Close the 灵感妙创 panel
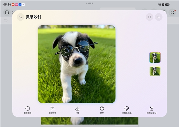 coord(159,17)
